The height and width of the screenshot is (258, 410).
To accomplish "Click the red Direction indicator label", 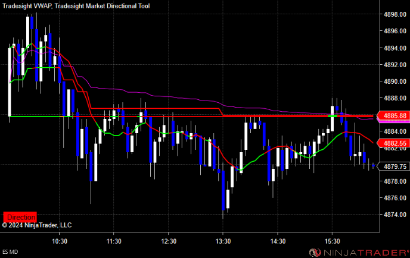I will click(x=20, y=217).
